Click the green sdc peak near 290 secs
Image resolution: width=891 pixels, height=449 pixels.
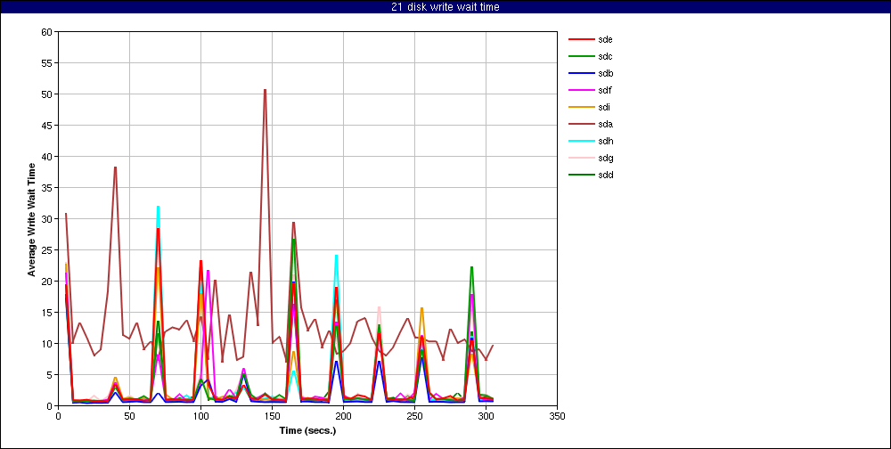click(471, 267)
